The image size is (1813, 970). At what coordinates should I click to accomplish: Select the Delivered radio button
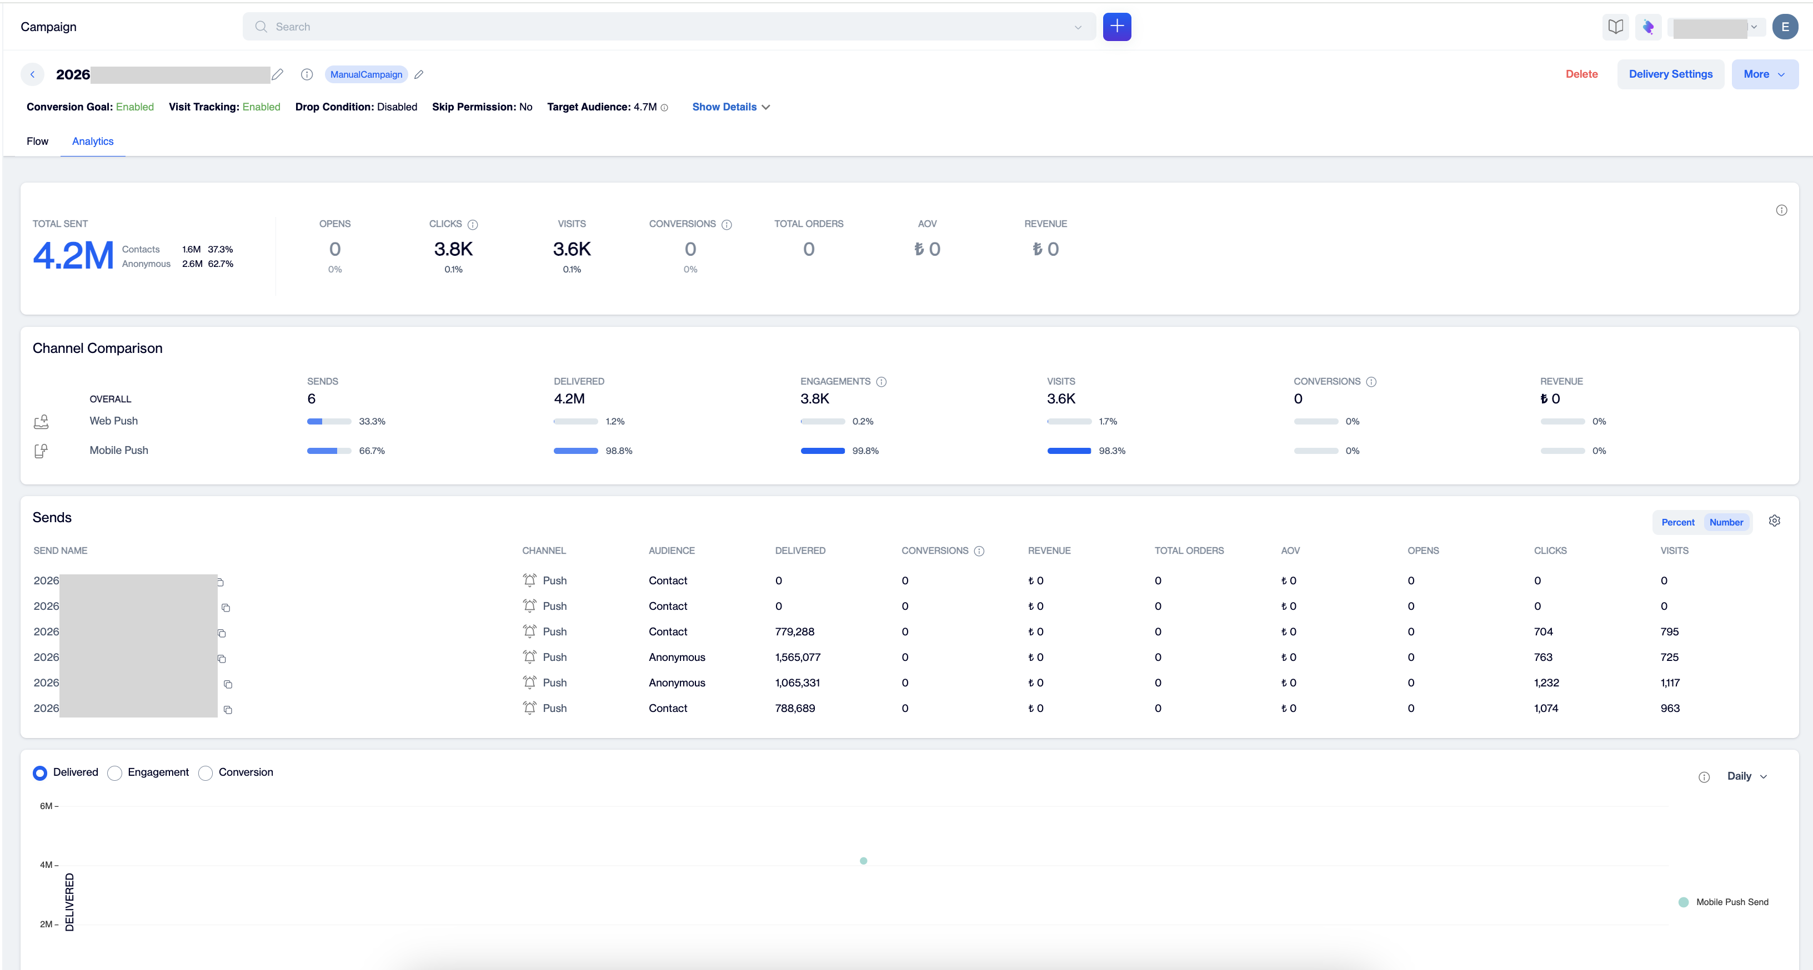[x=40, y=773]
